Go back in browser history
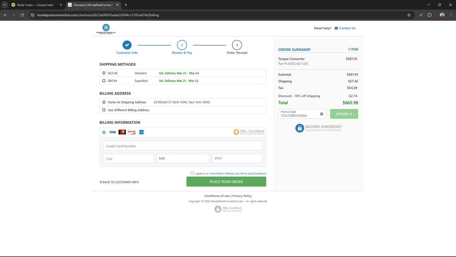The height and width of the screenshot is (257, 456). click(x=5, y=15)
